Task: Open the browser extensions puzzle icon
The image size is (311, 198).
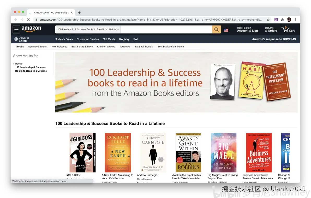Action: (283, 20)
